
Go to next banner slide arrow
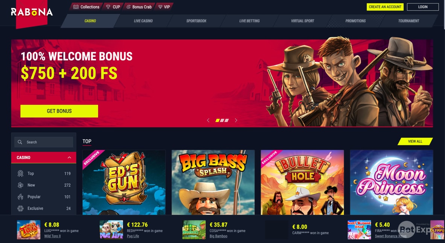(236, 120)
